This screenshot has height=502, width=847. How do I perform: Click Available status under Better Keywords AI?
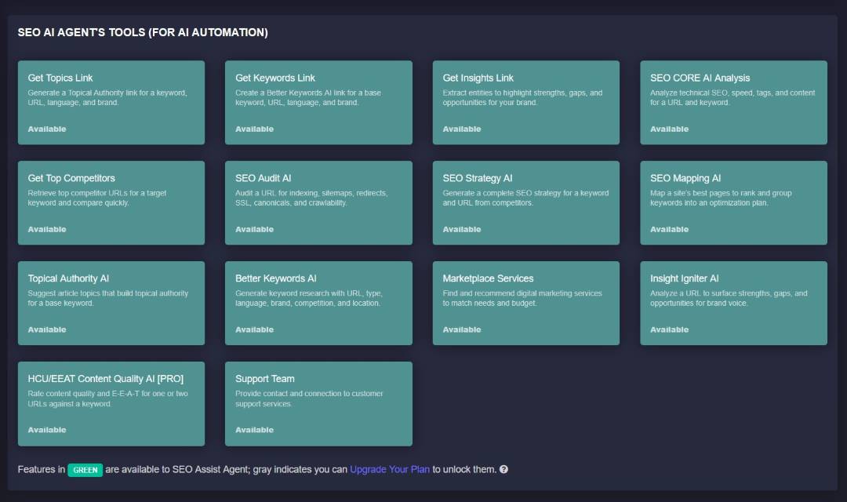coord(254,329)
